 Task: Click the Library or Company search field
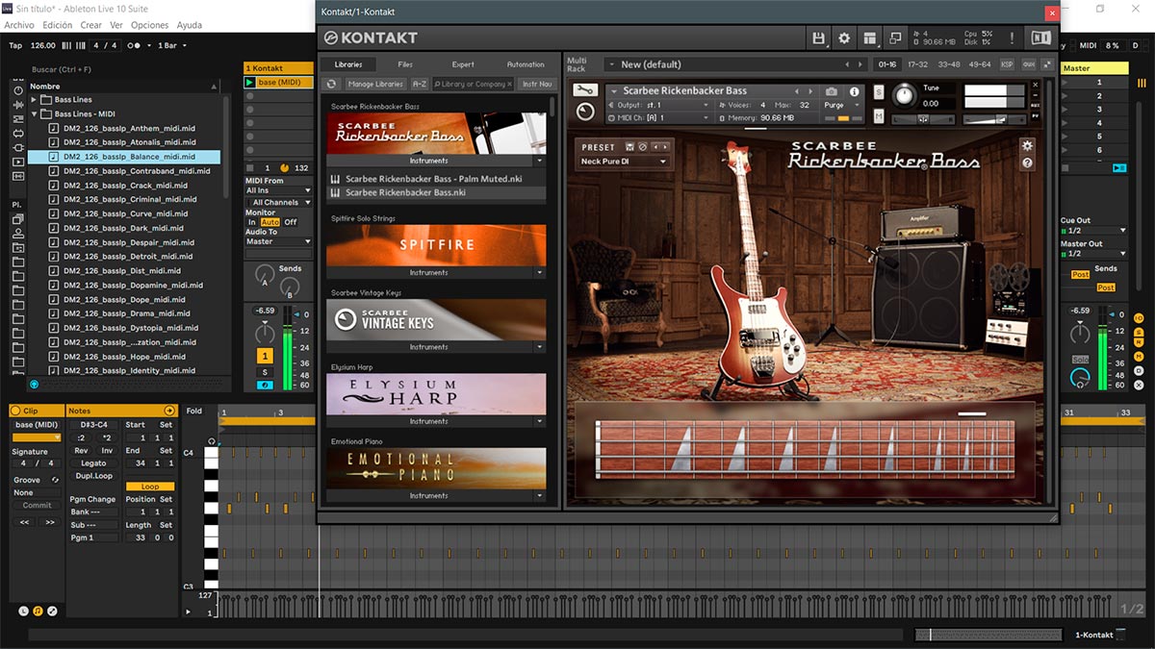pos(474,85)
